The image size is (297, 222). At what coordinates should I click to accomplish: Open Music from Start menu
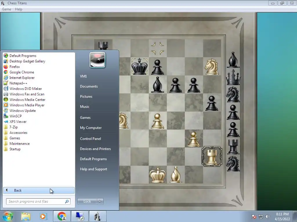pyautogui.click(x=84, y=107)
